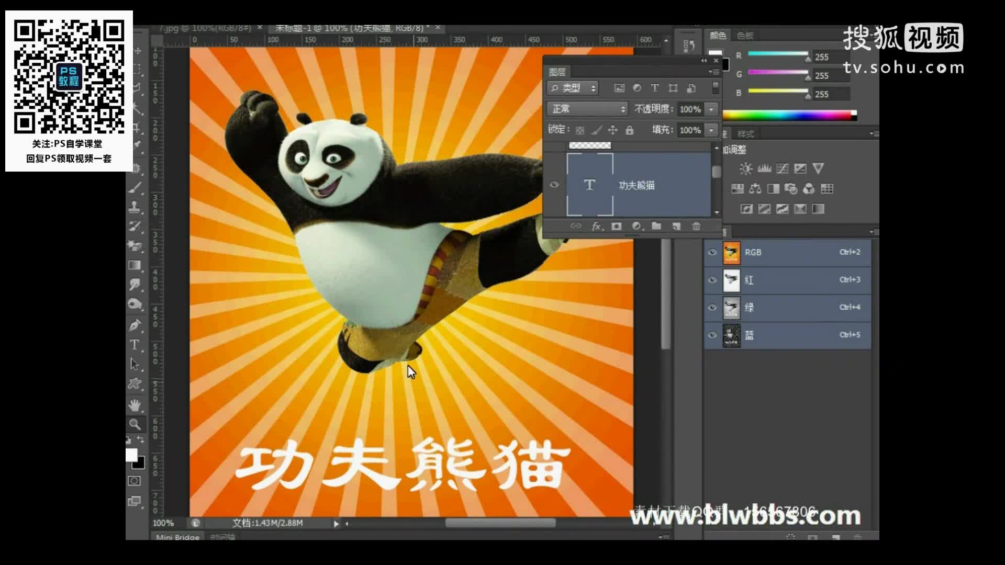Image resolution: width=1005 pixels, height=565 pixels.
Task: Delete layer with trash icon
Action: point(696,226)
